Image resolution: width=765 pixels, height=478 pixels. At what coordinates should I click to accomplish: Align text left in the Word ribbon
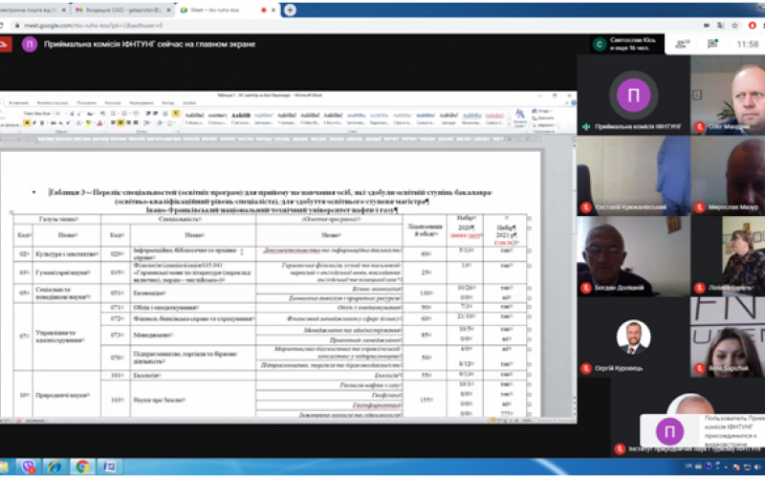tap(113, 123)
